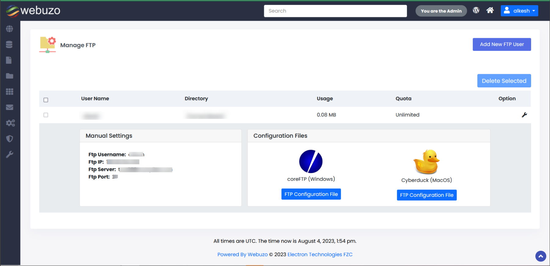
Task: Open the Powered By Webuzo link
Action: tap(242, 254)
